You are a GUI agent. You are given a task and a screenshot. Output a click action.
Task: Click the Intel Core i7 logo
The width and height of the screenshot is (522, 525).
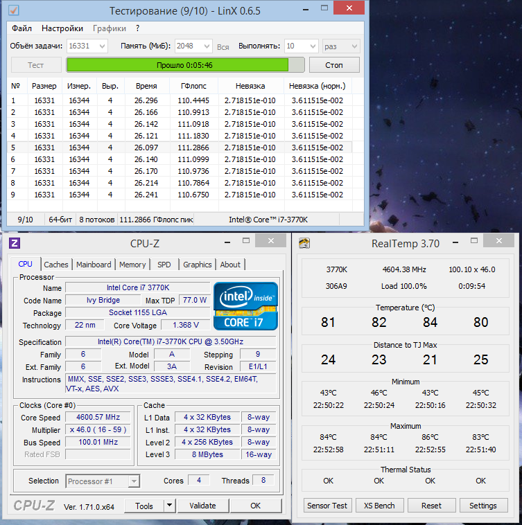click(245, 305)
